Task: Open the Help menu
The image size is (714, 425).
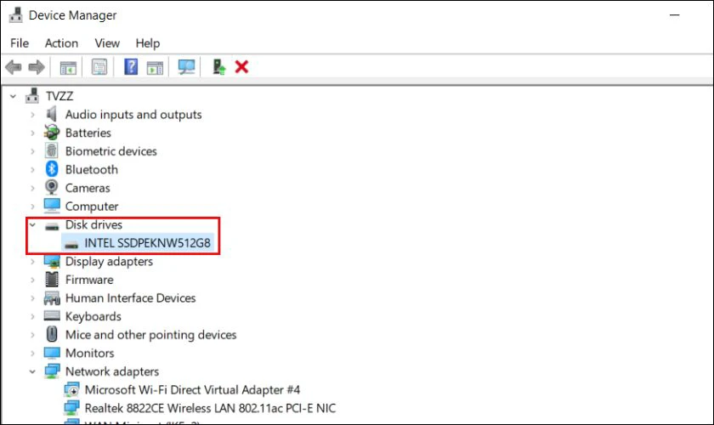Action: 148,43
